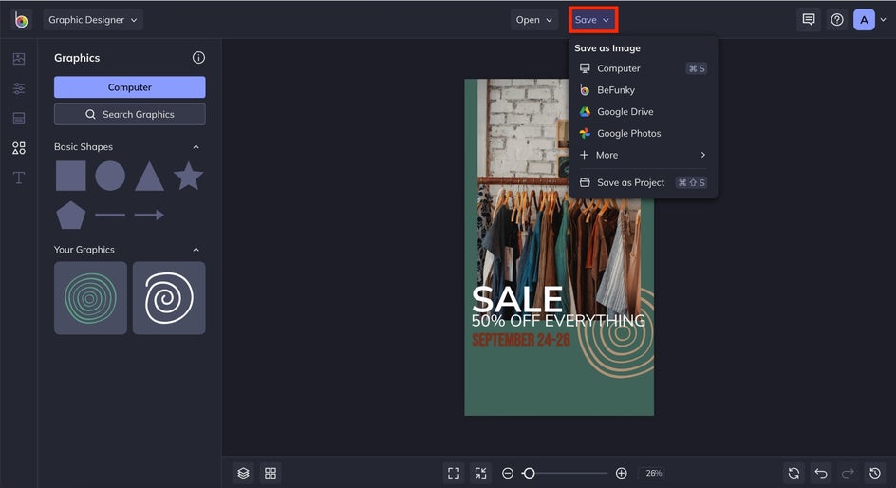The image size is (896, 488).
Task: Open the Graphic Designer dropdown
Action: [93, 20]
